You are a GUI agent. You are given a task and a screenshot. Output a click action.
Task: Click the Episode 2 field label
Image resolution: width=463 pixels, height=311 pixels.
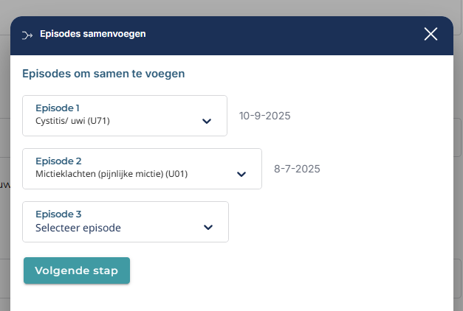[x=58, y=161]
